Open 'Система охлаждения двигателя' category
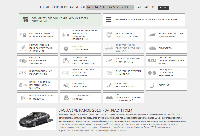The width and height of the screenshot is (200, 136). (37, 61)
